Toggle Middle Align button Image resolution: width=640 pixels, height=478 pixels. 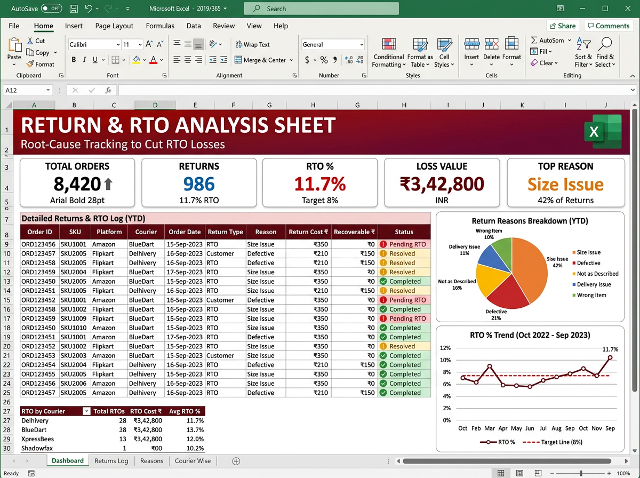[188, 44]
